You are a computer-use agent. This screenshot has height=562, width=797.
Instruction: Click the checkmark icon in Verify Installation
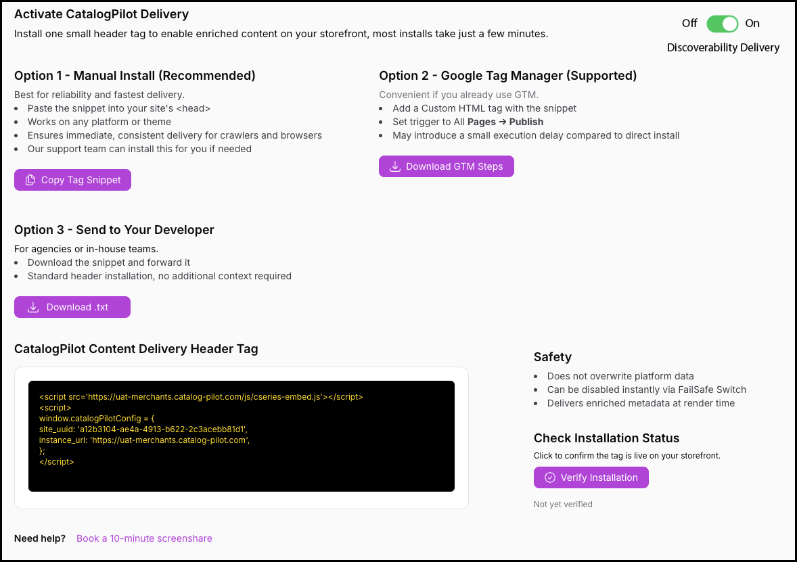(x=550, y=477)
